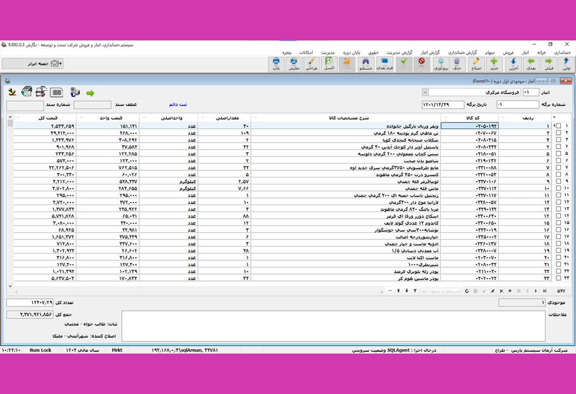
Task: Click the move-down arrow icon under the grid
Action: point(407,291)
